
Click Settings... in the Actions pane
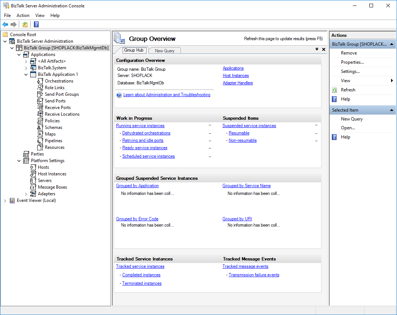(x=350, y=71)
